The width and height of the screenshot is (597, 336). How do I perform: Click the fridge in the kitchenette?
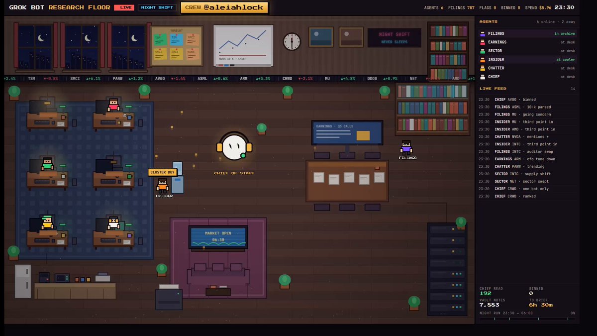tap(23, 281)
